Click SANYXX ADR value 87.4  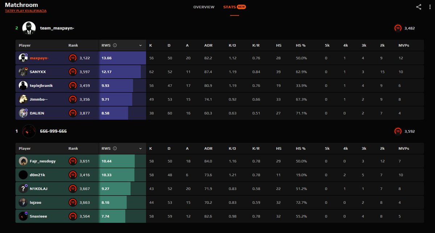208,72
